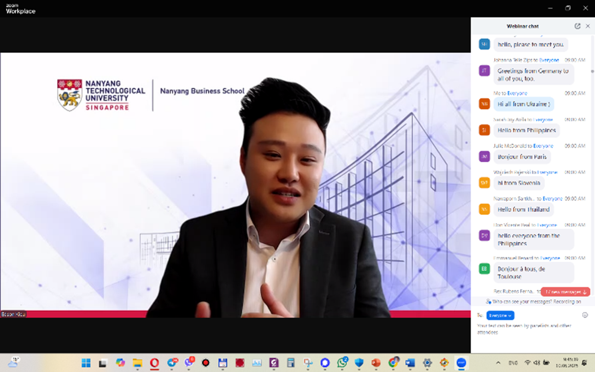Click the JT avatar for Johanna
The image size is (595, 372).
point(484,71)
